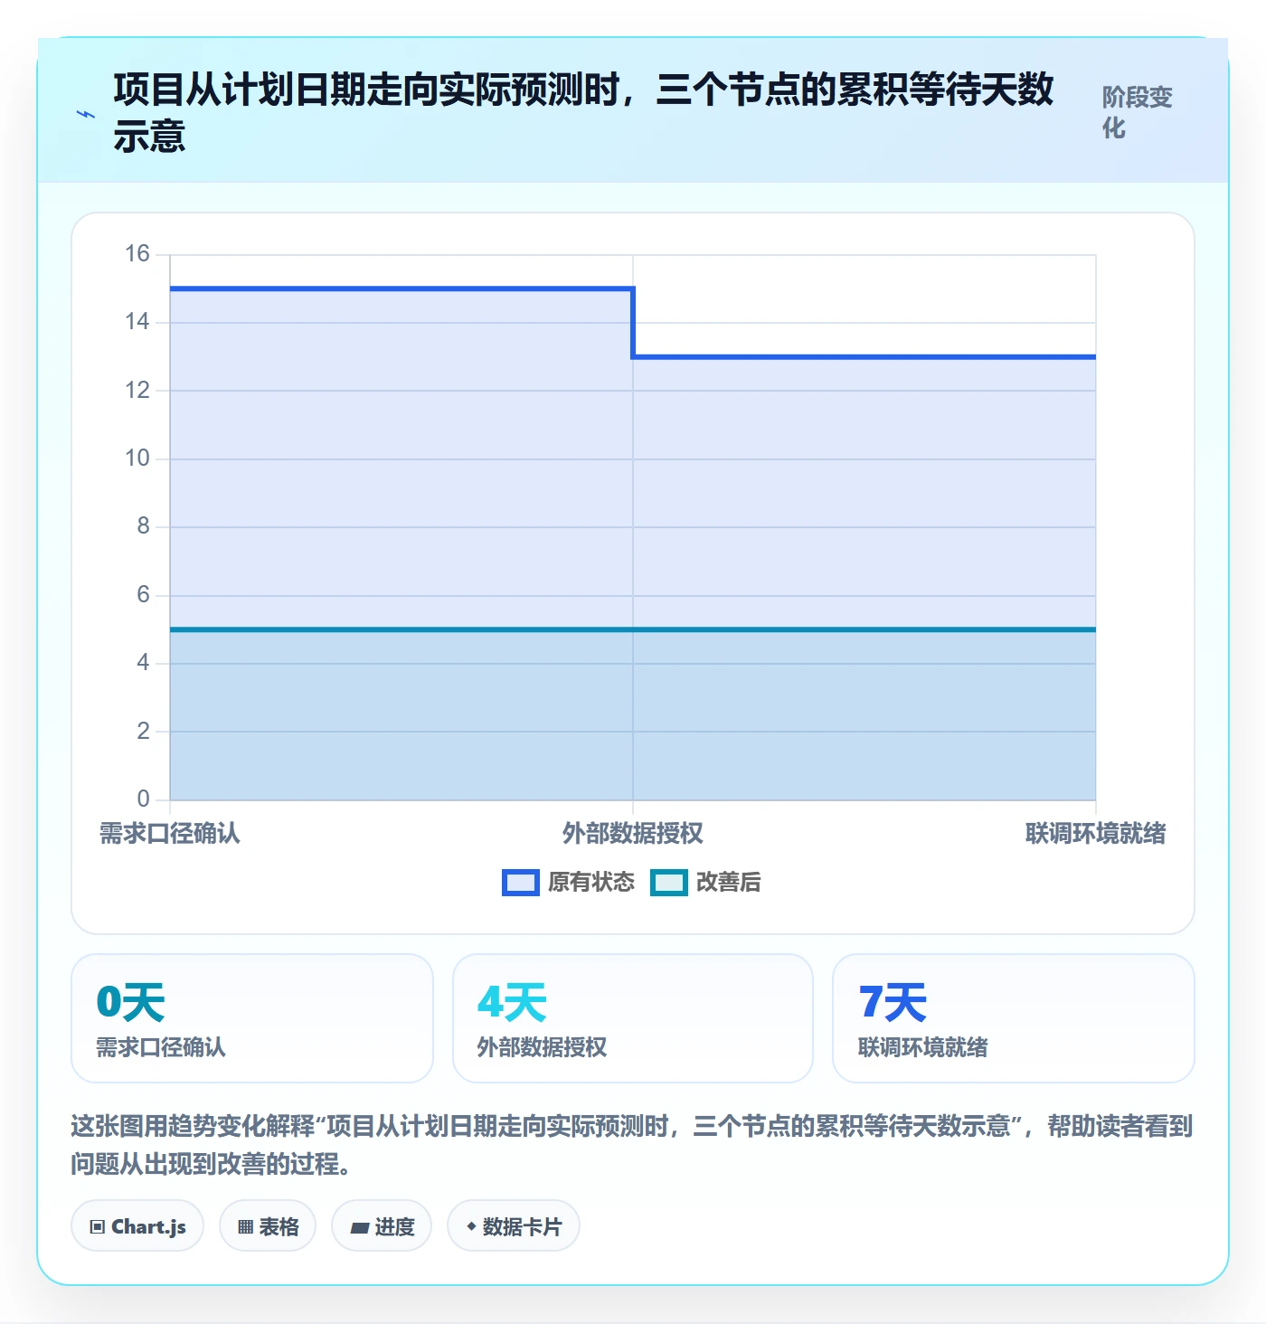Select the 进度 tag chip
Screen dimensions: 1266x1324
[x=382, y=1226]
